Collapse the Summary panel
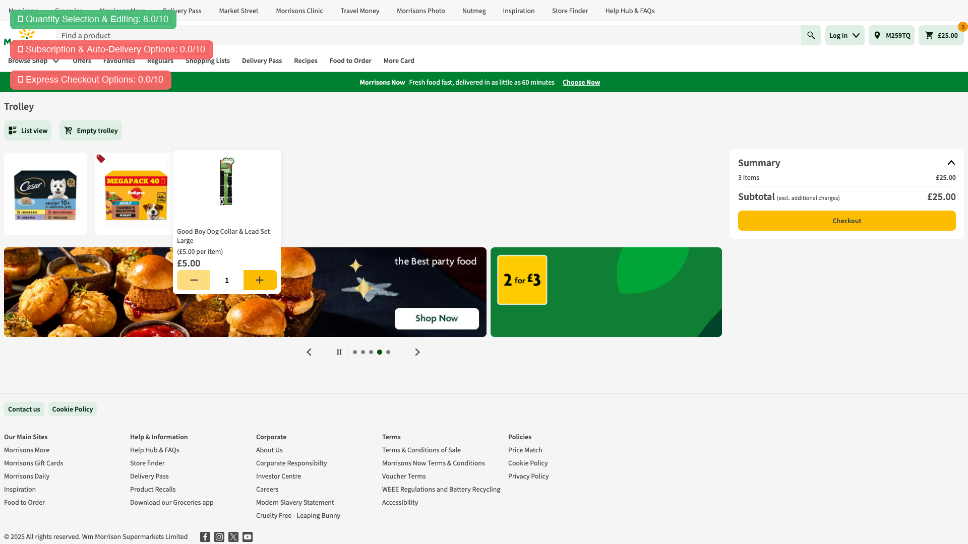 (951, 163)
